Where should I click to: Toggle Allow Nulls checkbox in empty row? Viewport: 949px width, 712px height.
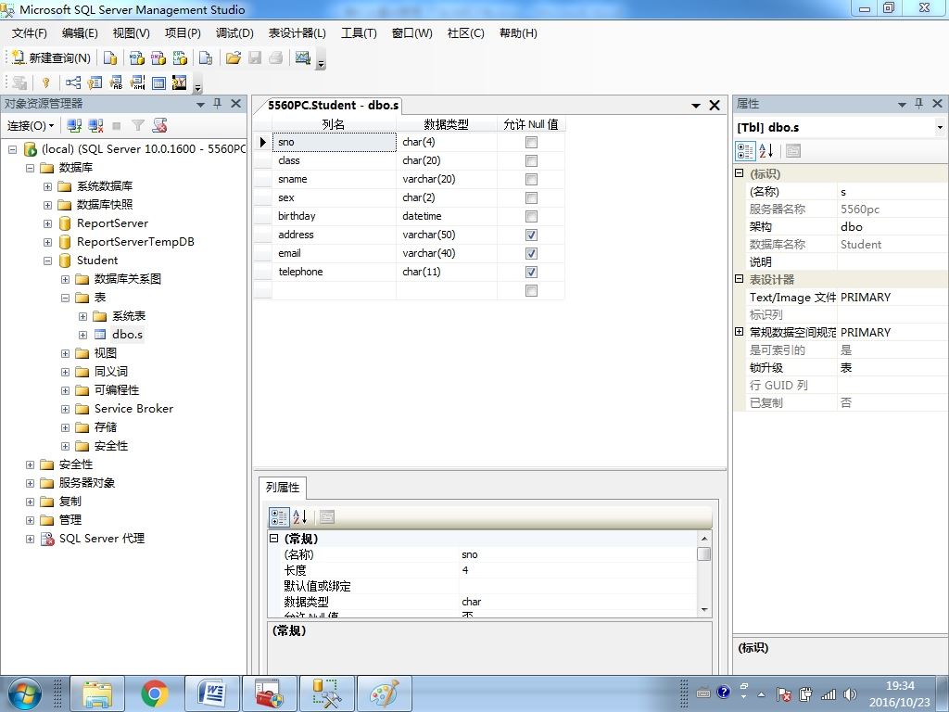point(531,291)
